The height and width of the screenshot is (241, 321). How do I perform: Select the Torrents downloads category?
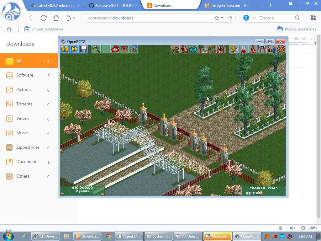click(29, 104)
